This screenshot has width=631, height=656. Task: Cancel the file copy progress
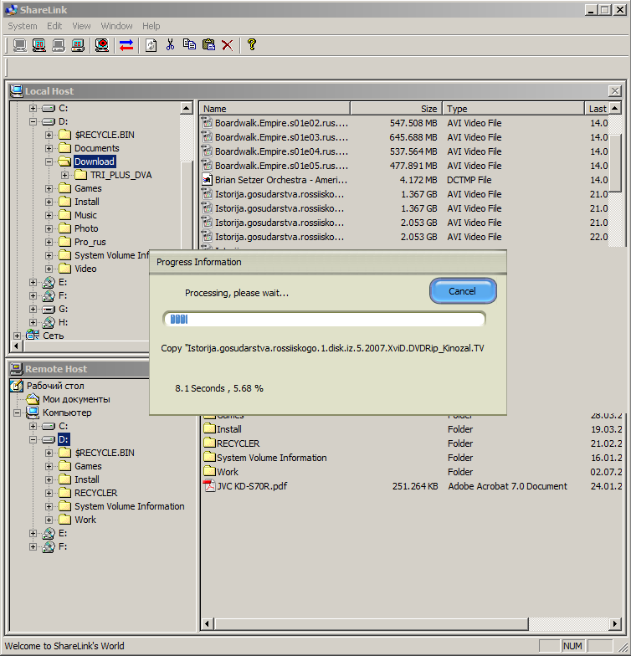point(463,291)
